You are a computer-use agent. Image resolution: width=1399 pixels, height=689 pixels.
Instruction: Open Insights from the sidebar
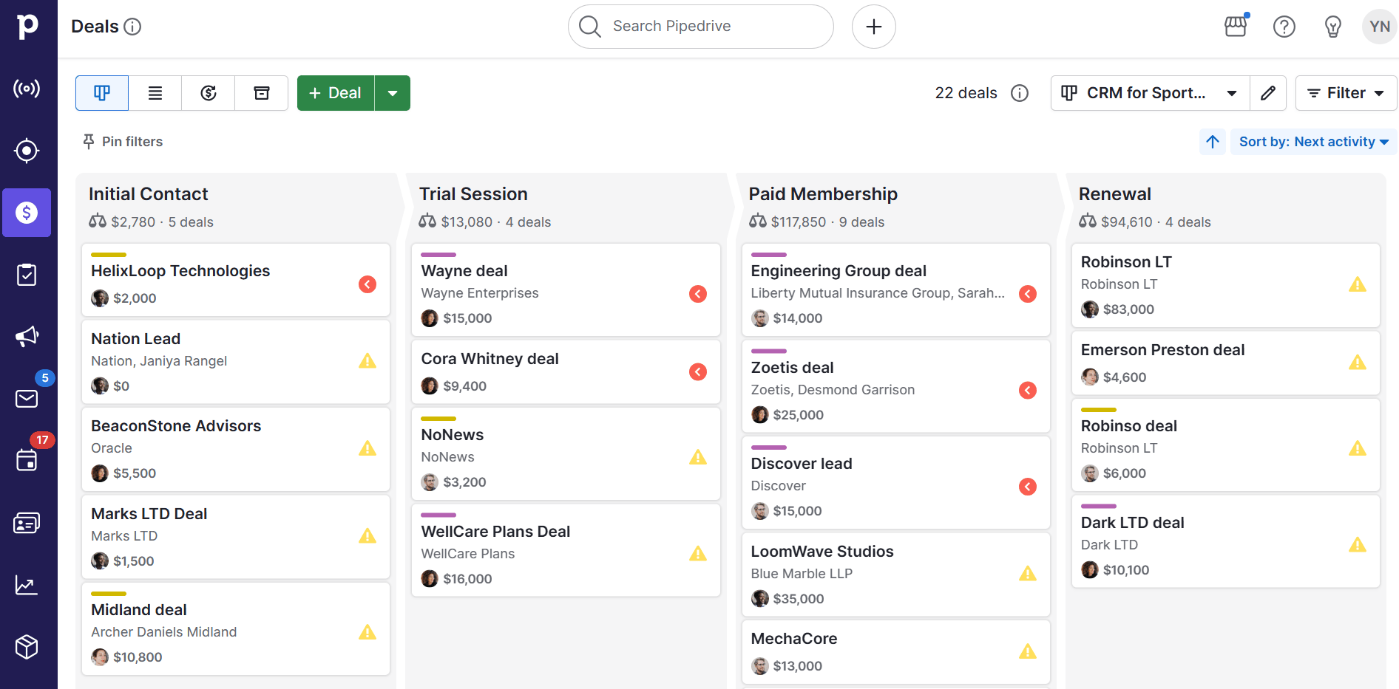(27, 585)
